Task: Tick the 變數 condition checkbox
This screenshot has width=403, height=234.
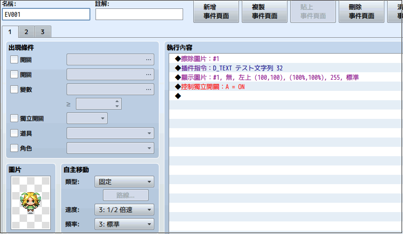Action: 14,89
